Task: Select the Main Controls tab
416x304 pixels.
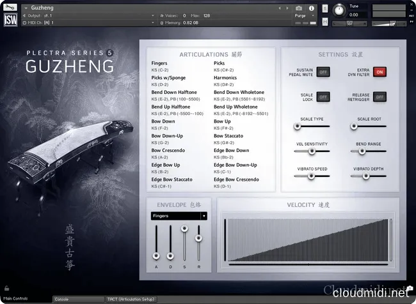Action: 16,299
